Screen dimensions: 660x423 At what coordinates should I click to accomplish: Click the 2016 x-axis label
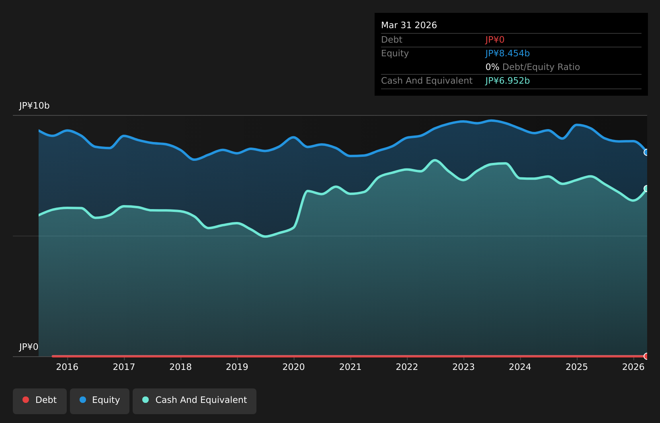tap(67, 367)
